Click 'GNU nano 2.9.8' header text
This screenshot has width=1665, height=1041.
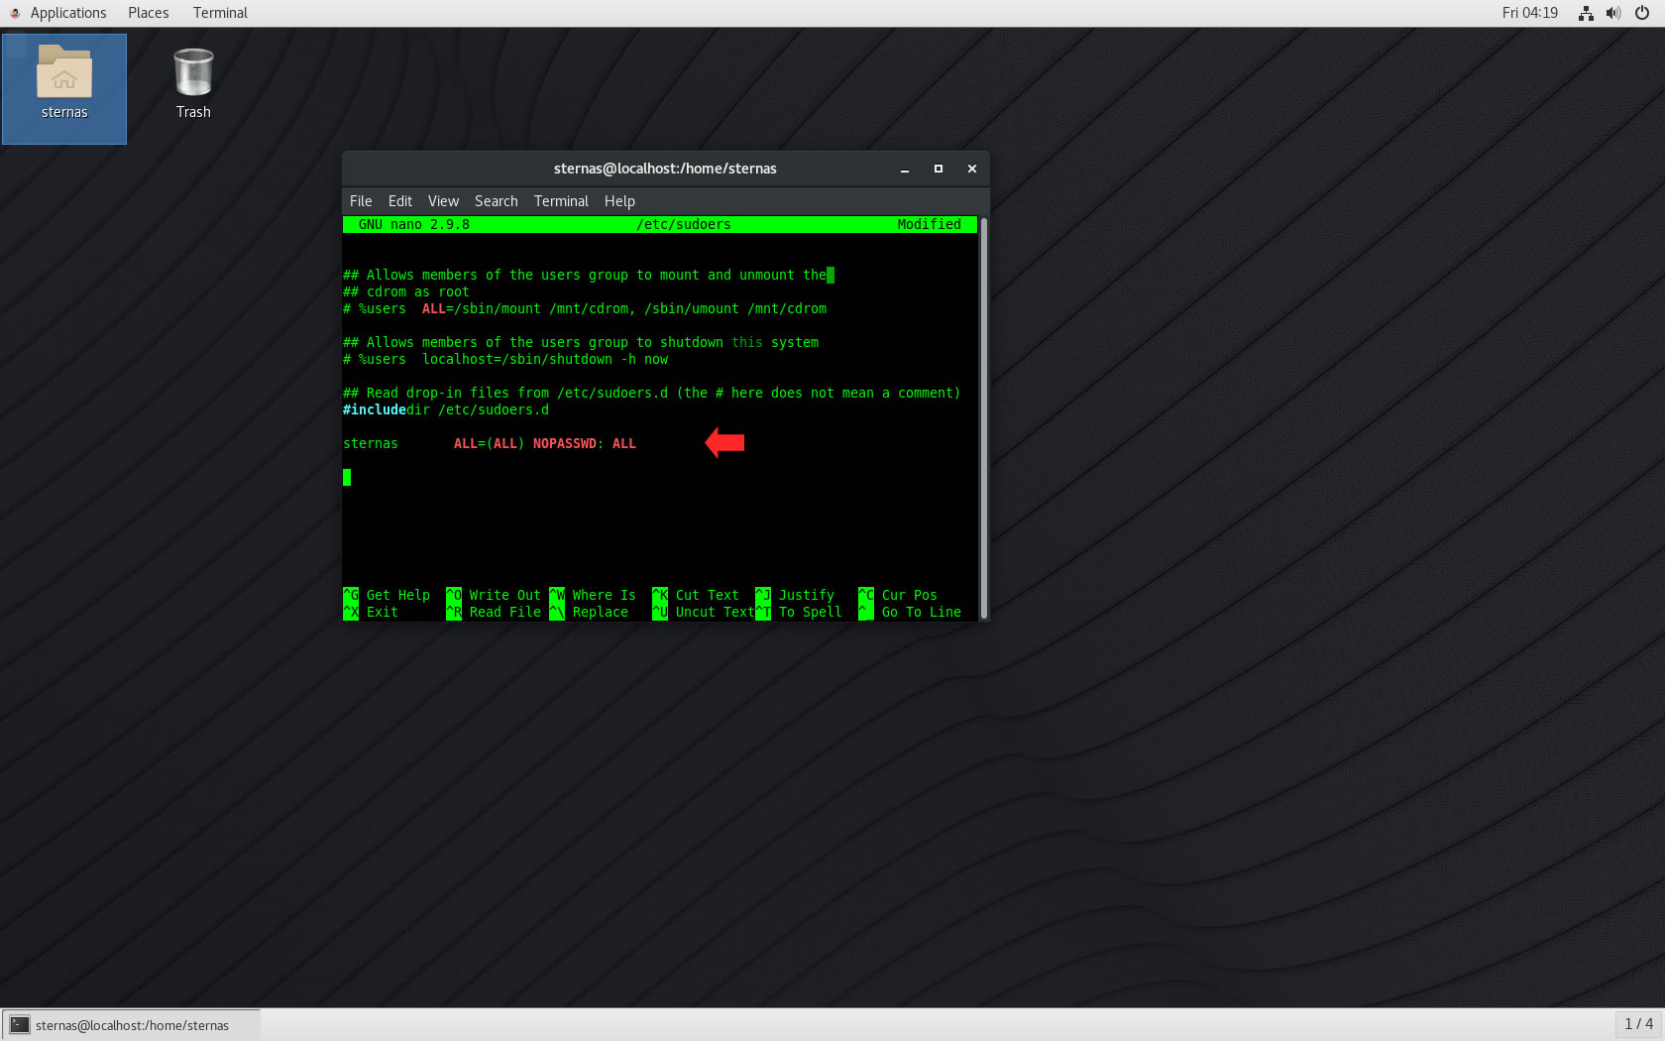coord(414,225)
